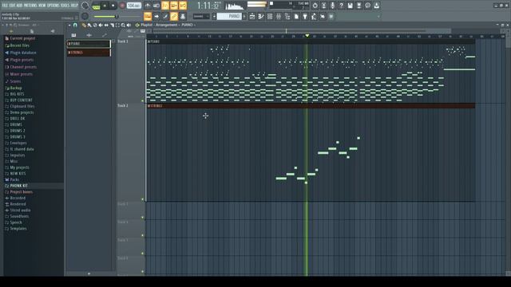The height and width of the screenshot is (287, 511).
Task: Click the arrow right of pattern selector
Action: click(x=244, y=16)
